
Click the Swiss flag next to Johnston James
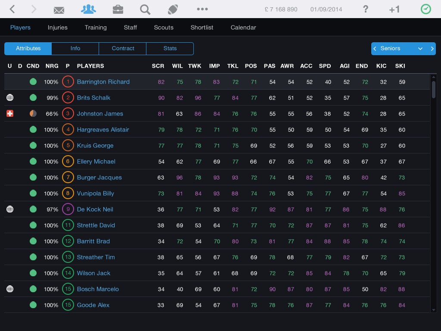(x=9, y=113)
